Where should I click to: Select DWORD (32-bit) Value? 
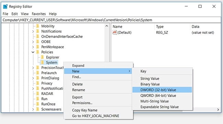pyautogui.click(x=162, y=90)
